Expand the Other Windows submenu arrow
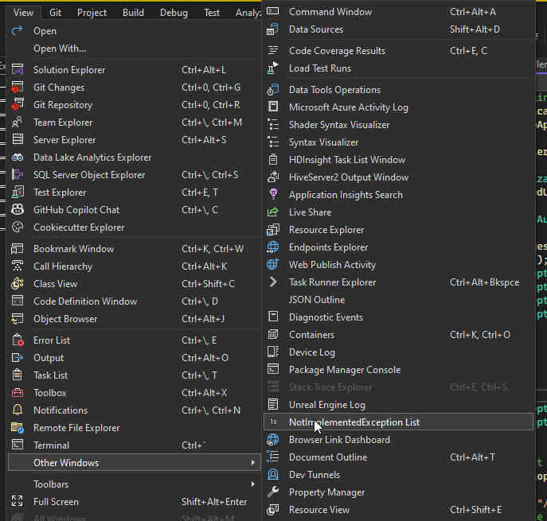The image size is (547, 521). click(x=253, y=463)
